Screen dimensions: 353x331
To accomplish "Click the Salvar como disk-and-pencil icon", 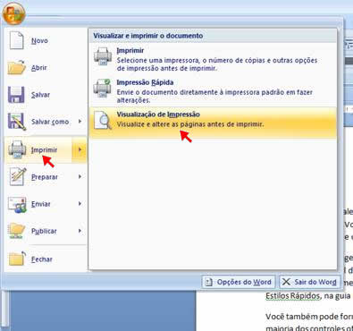I will click(17, 122).
